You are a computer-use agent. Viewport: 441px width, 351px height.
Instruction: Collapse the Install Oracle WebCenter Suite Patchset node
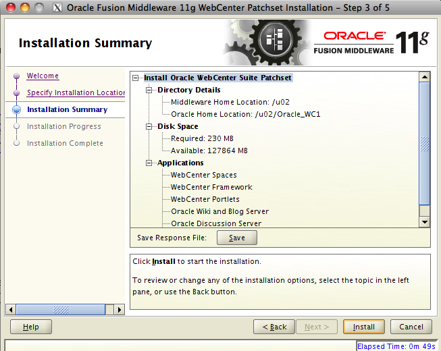[137, 78]
